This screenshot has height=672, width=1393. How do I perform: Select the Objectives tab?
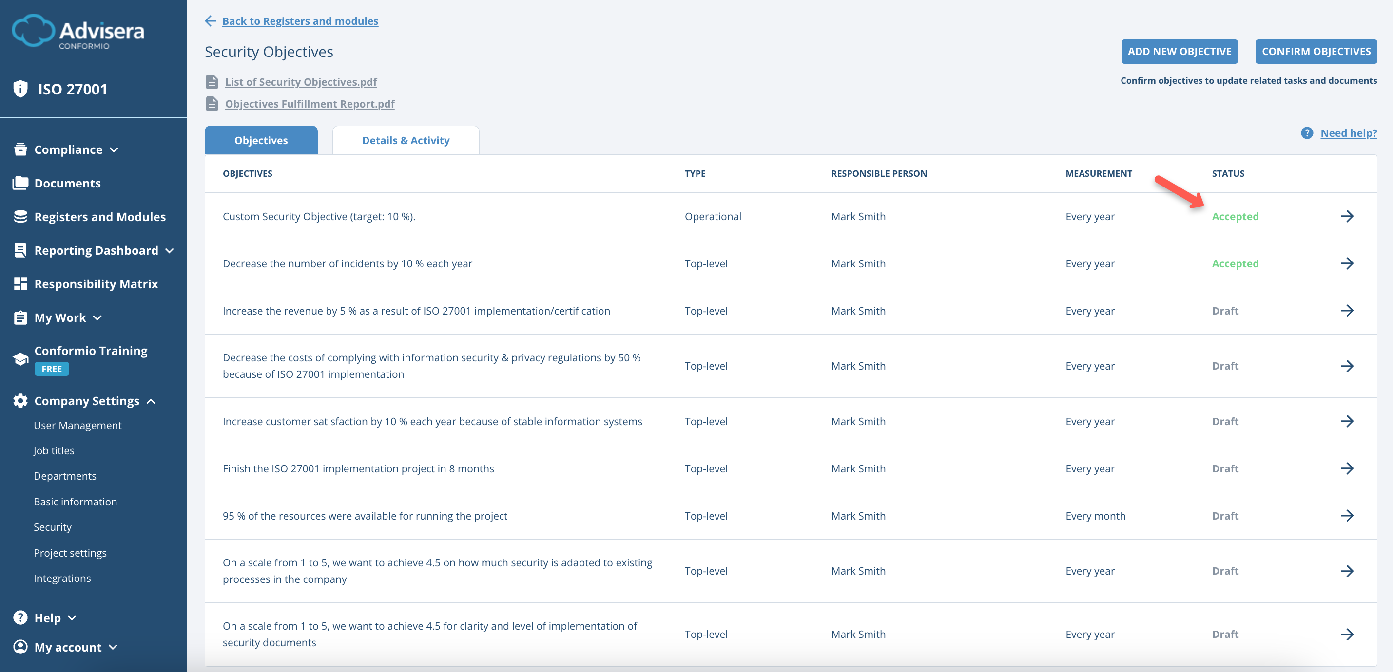pos(261,140)
